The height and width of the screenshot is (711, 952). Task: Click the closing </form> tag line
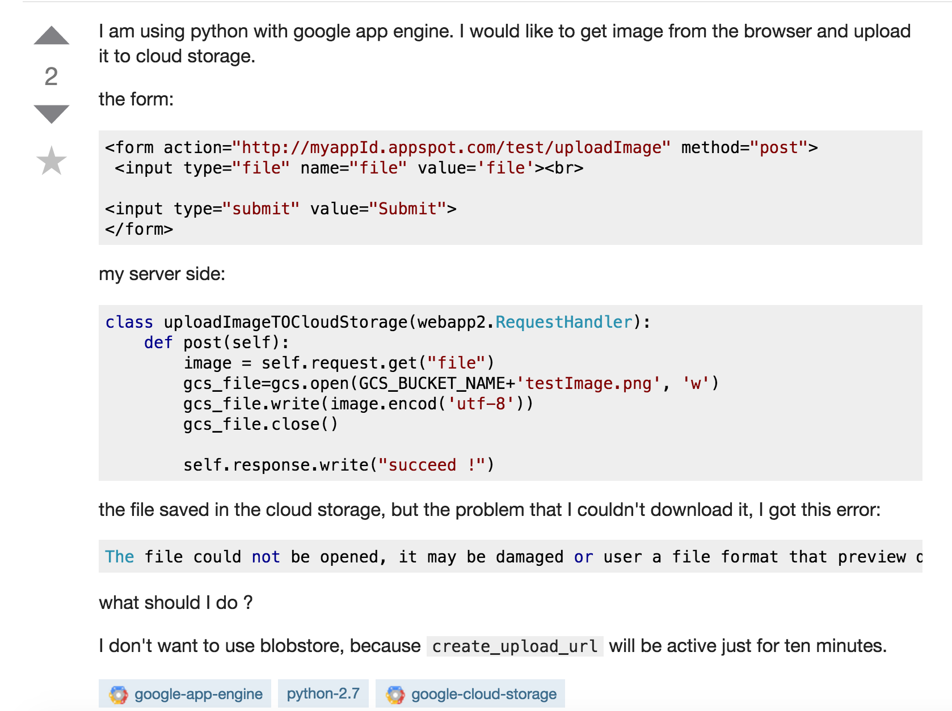coord(139,229)
